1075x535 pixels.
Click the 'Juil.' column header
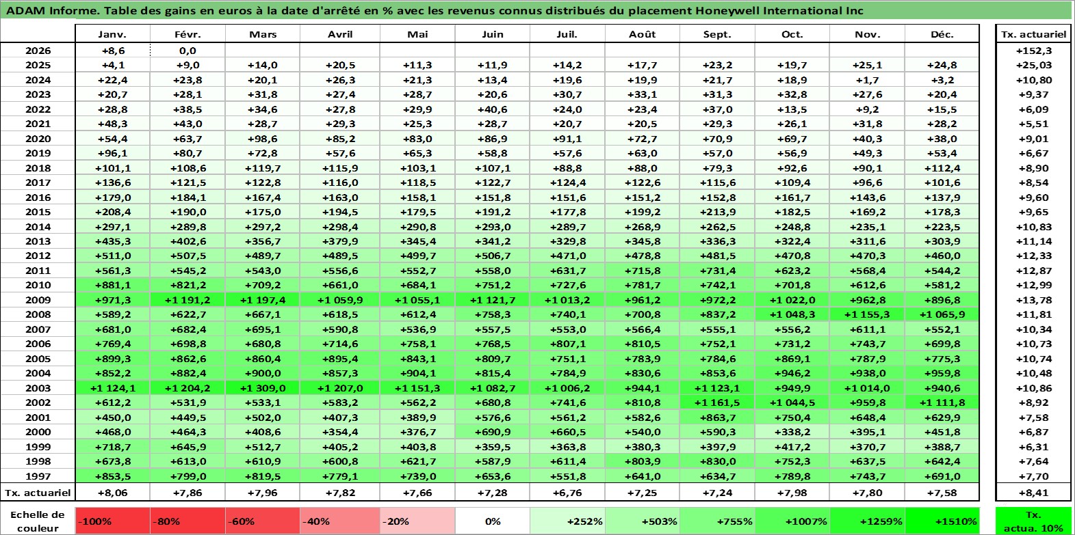point(567,34)
